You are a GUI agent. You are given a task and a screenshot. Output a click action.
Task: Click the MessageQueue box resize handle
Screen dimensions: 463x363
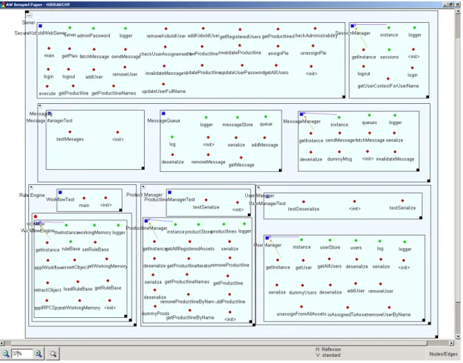coord(280,170)
